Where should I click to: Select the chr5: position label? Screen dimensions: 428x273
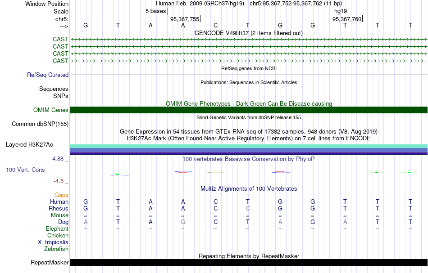(x=62, y=19)
